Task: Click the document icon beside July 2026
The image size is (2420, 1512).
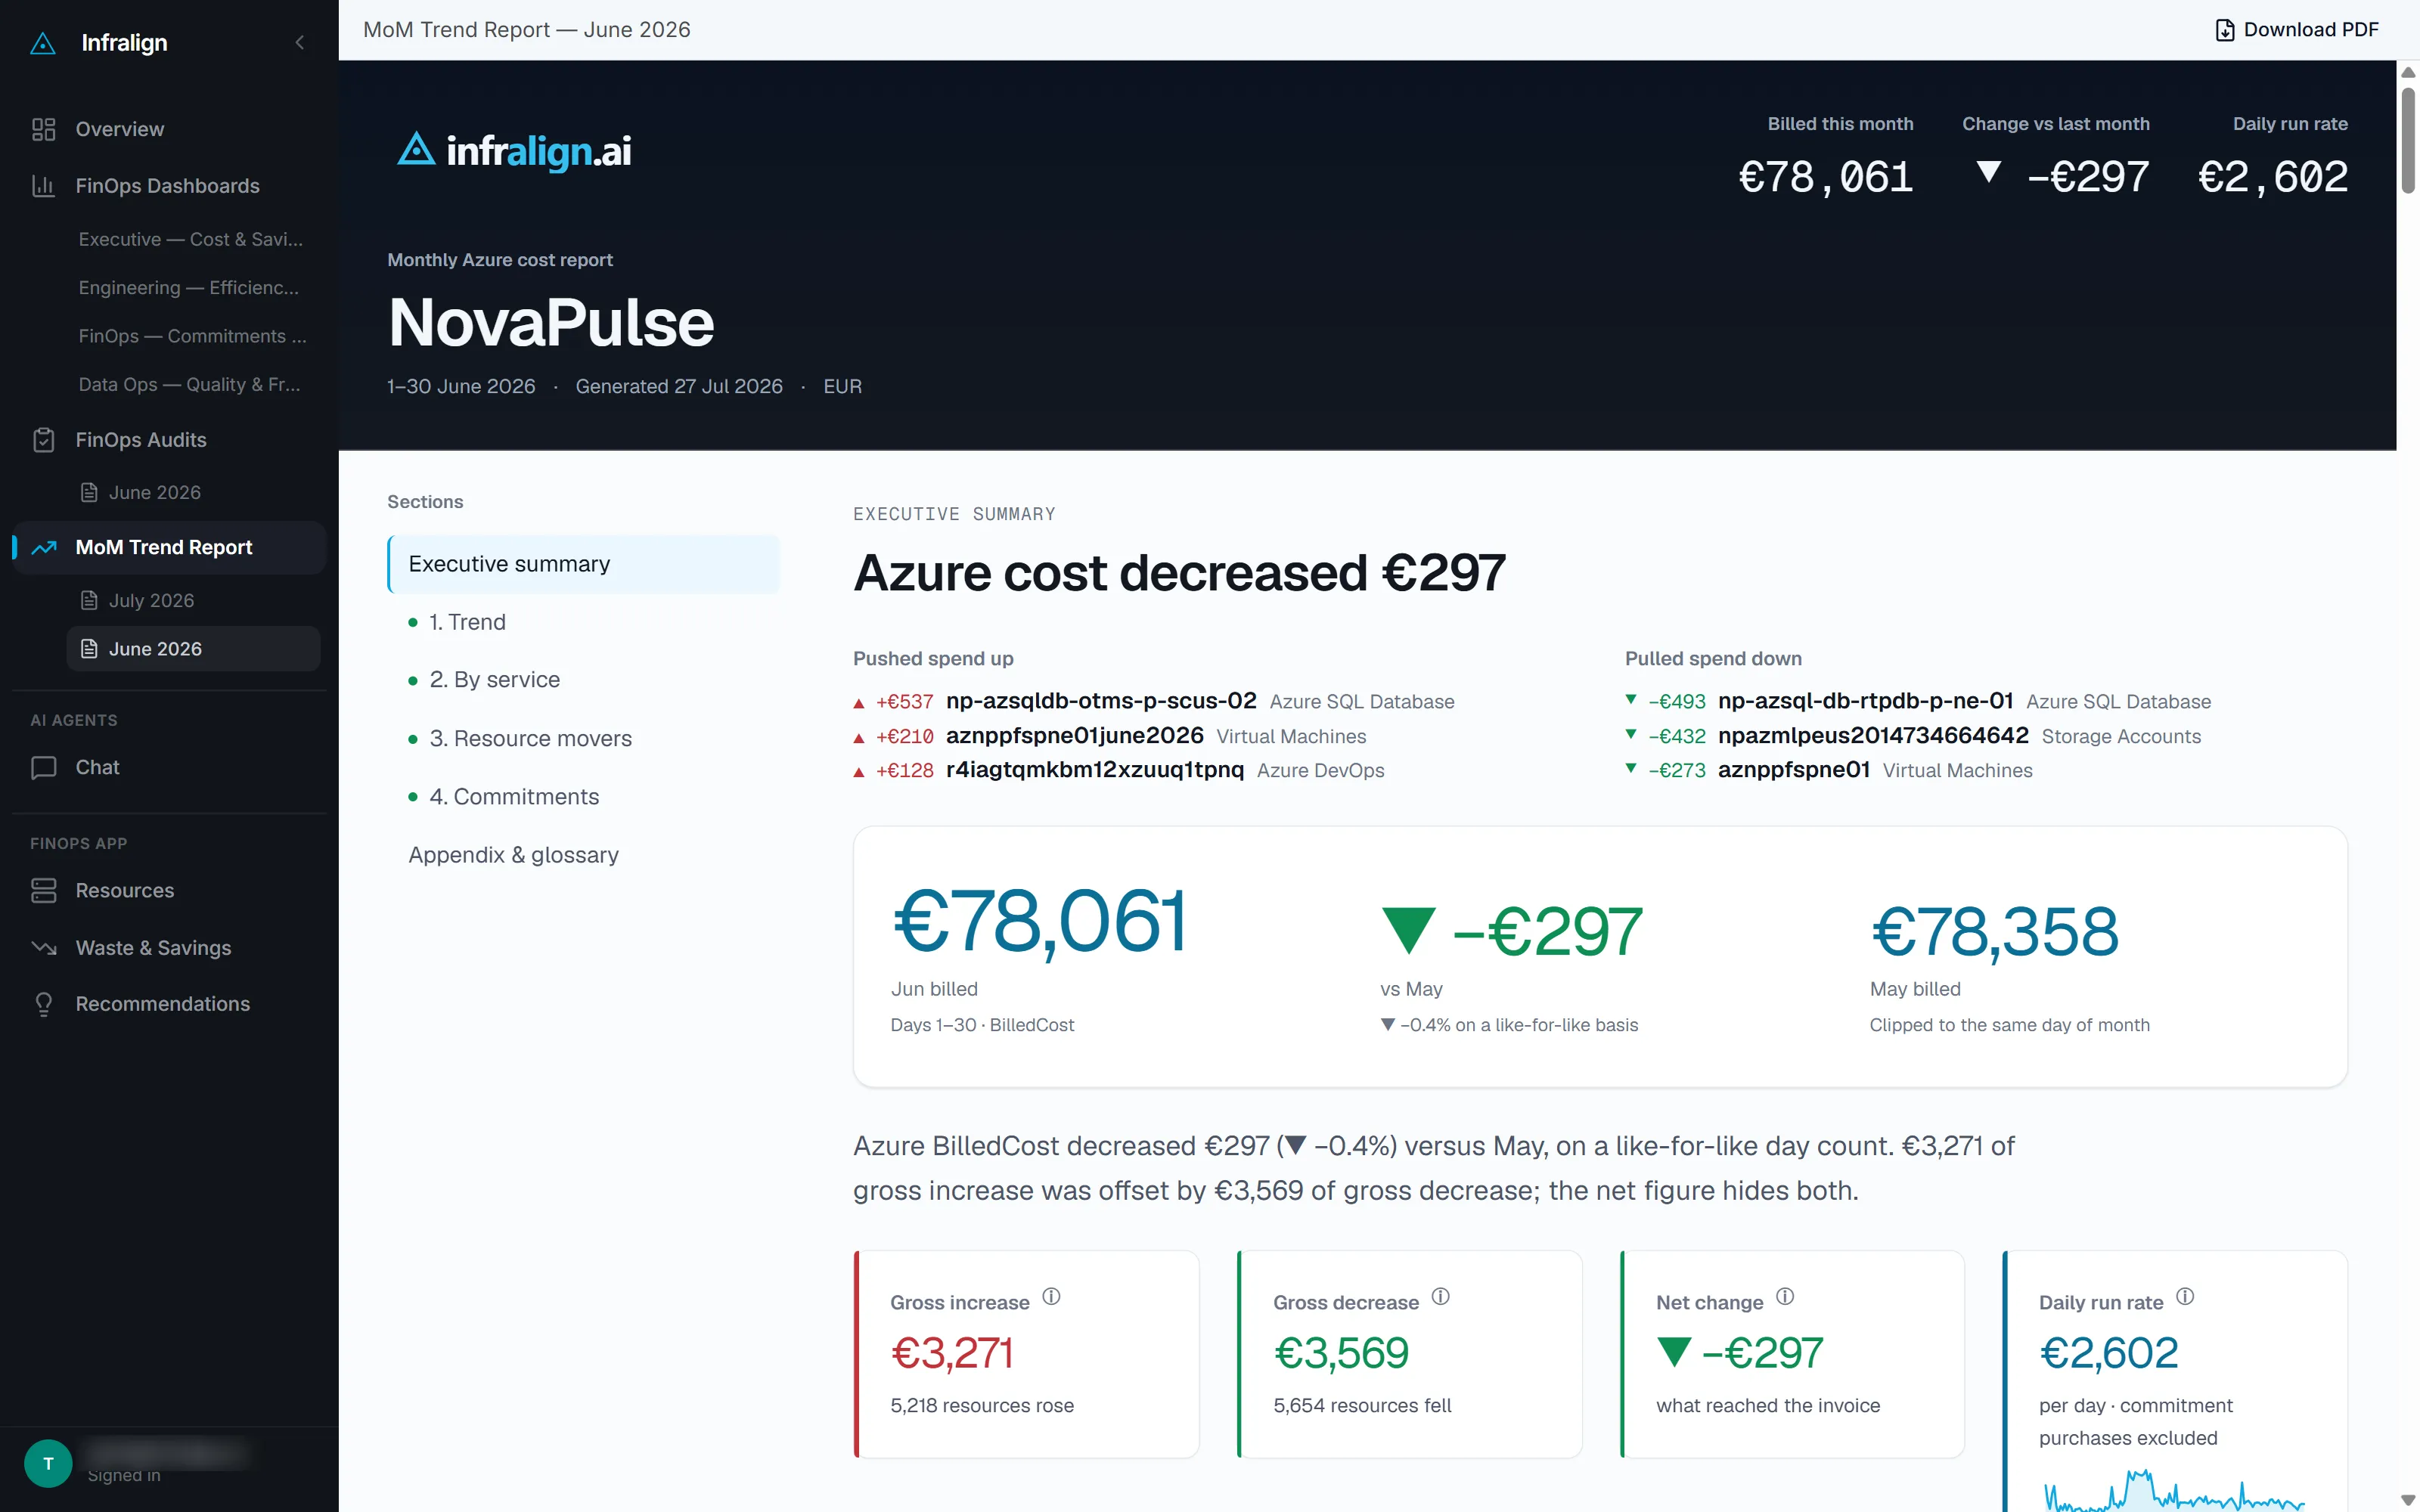Action: point(89,600)
